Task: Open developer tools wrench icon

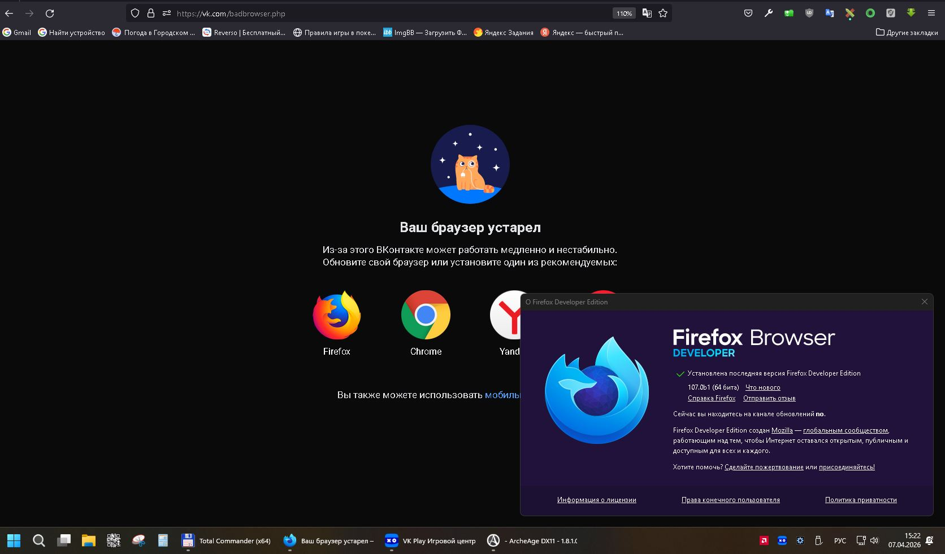Action: tap(769, 13)
